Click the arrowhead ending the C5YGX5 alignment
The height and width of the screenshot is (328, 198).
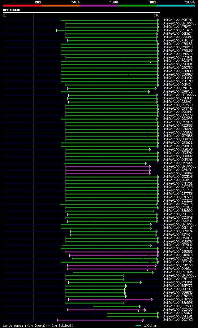146,163
